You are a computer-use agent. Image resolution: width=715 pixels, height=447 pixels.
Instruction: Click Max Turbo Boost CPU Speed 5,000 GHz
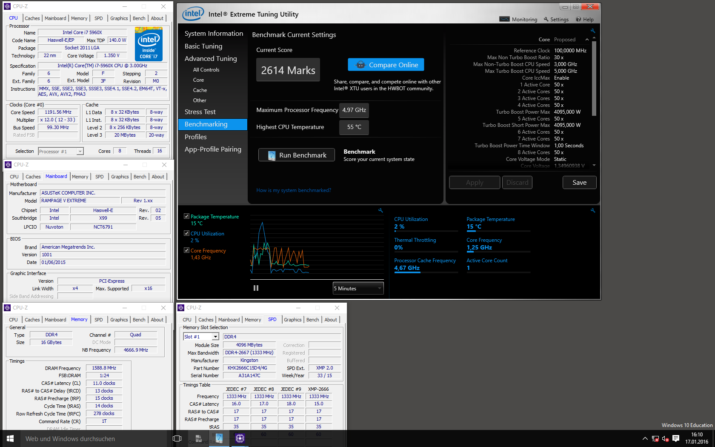(x=566, y=71)
